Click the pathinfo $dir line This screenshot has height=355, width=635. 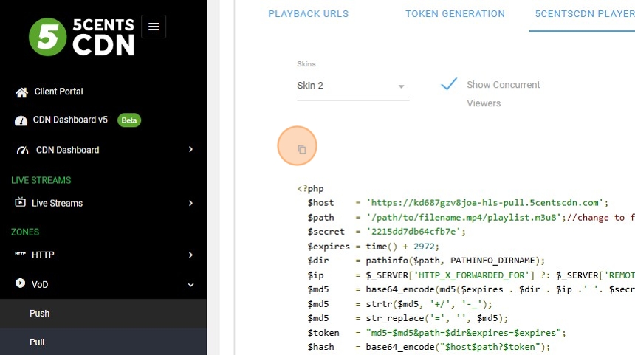(426, 261)
